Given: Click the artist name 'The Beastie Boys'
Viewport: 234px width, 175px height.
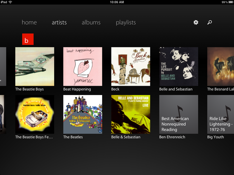Looking at the screenshot, I should (30, 89).
